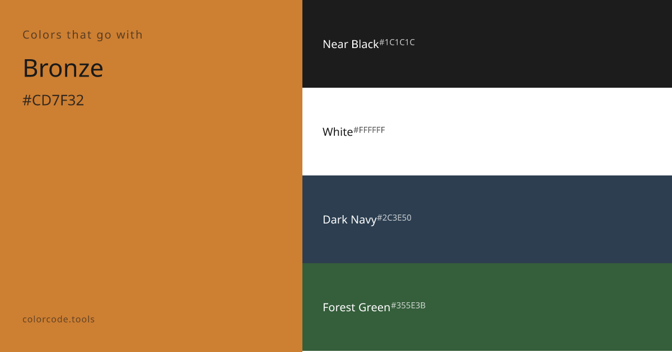Select the Near Black color band
The width and height of the screenshot is (672, 352).
pyautogui.click(x=487, y=44)
